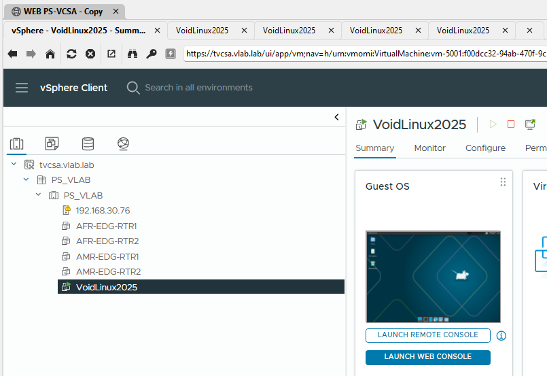Launch console via monitor icon in VM header
547x376 pixels.
(x=530, y=124)
